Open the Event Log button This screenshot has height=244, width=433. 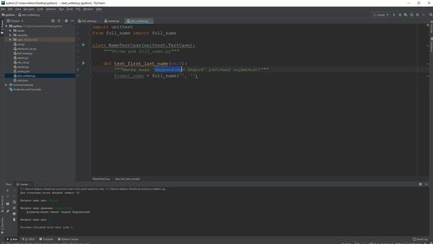point(420,239)
